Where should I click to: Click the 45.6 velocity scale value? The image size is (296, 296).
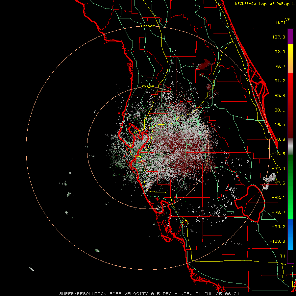(x=280, y=95)
